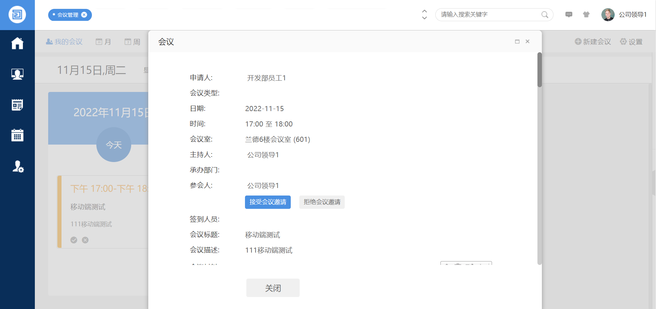The height and width of the screenshot is (309, 656).
Task: Click the application logo in the top-left corner
Action: [x=17, y=15]
